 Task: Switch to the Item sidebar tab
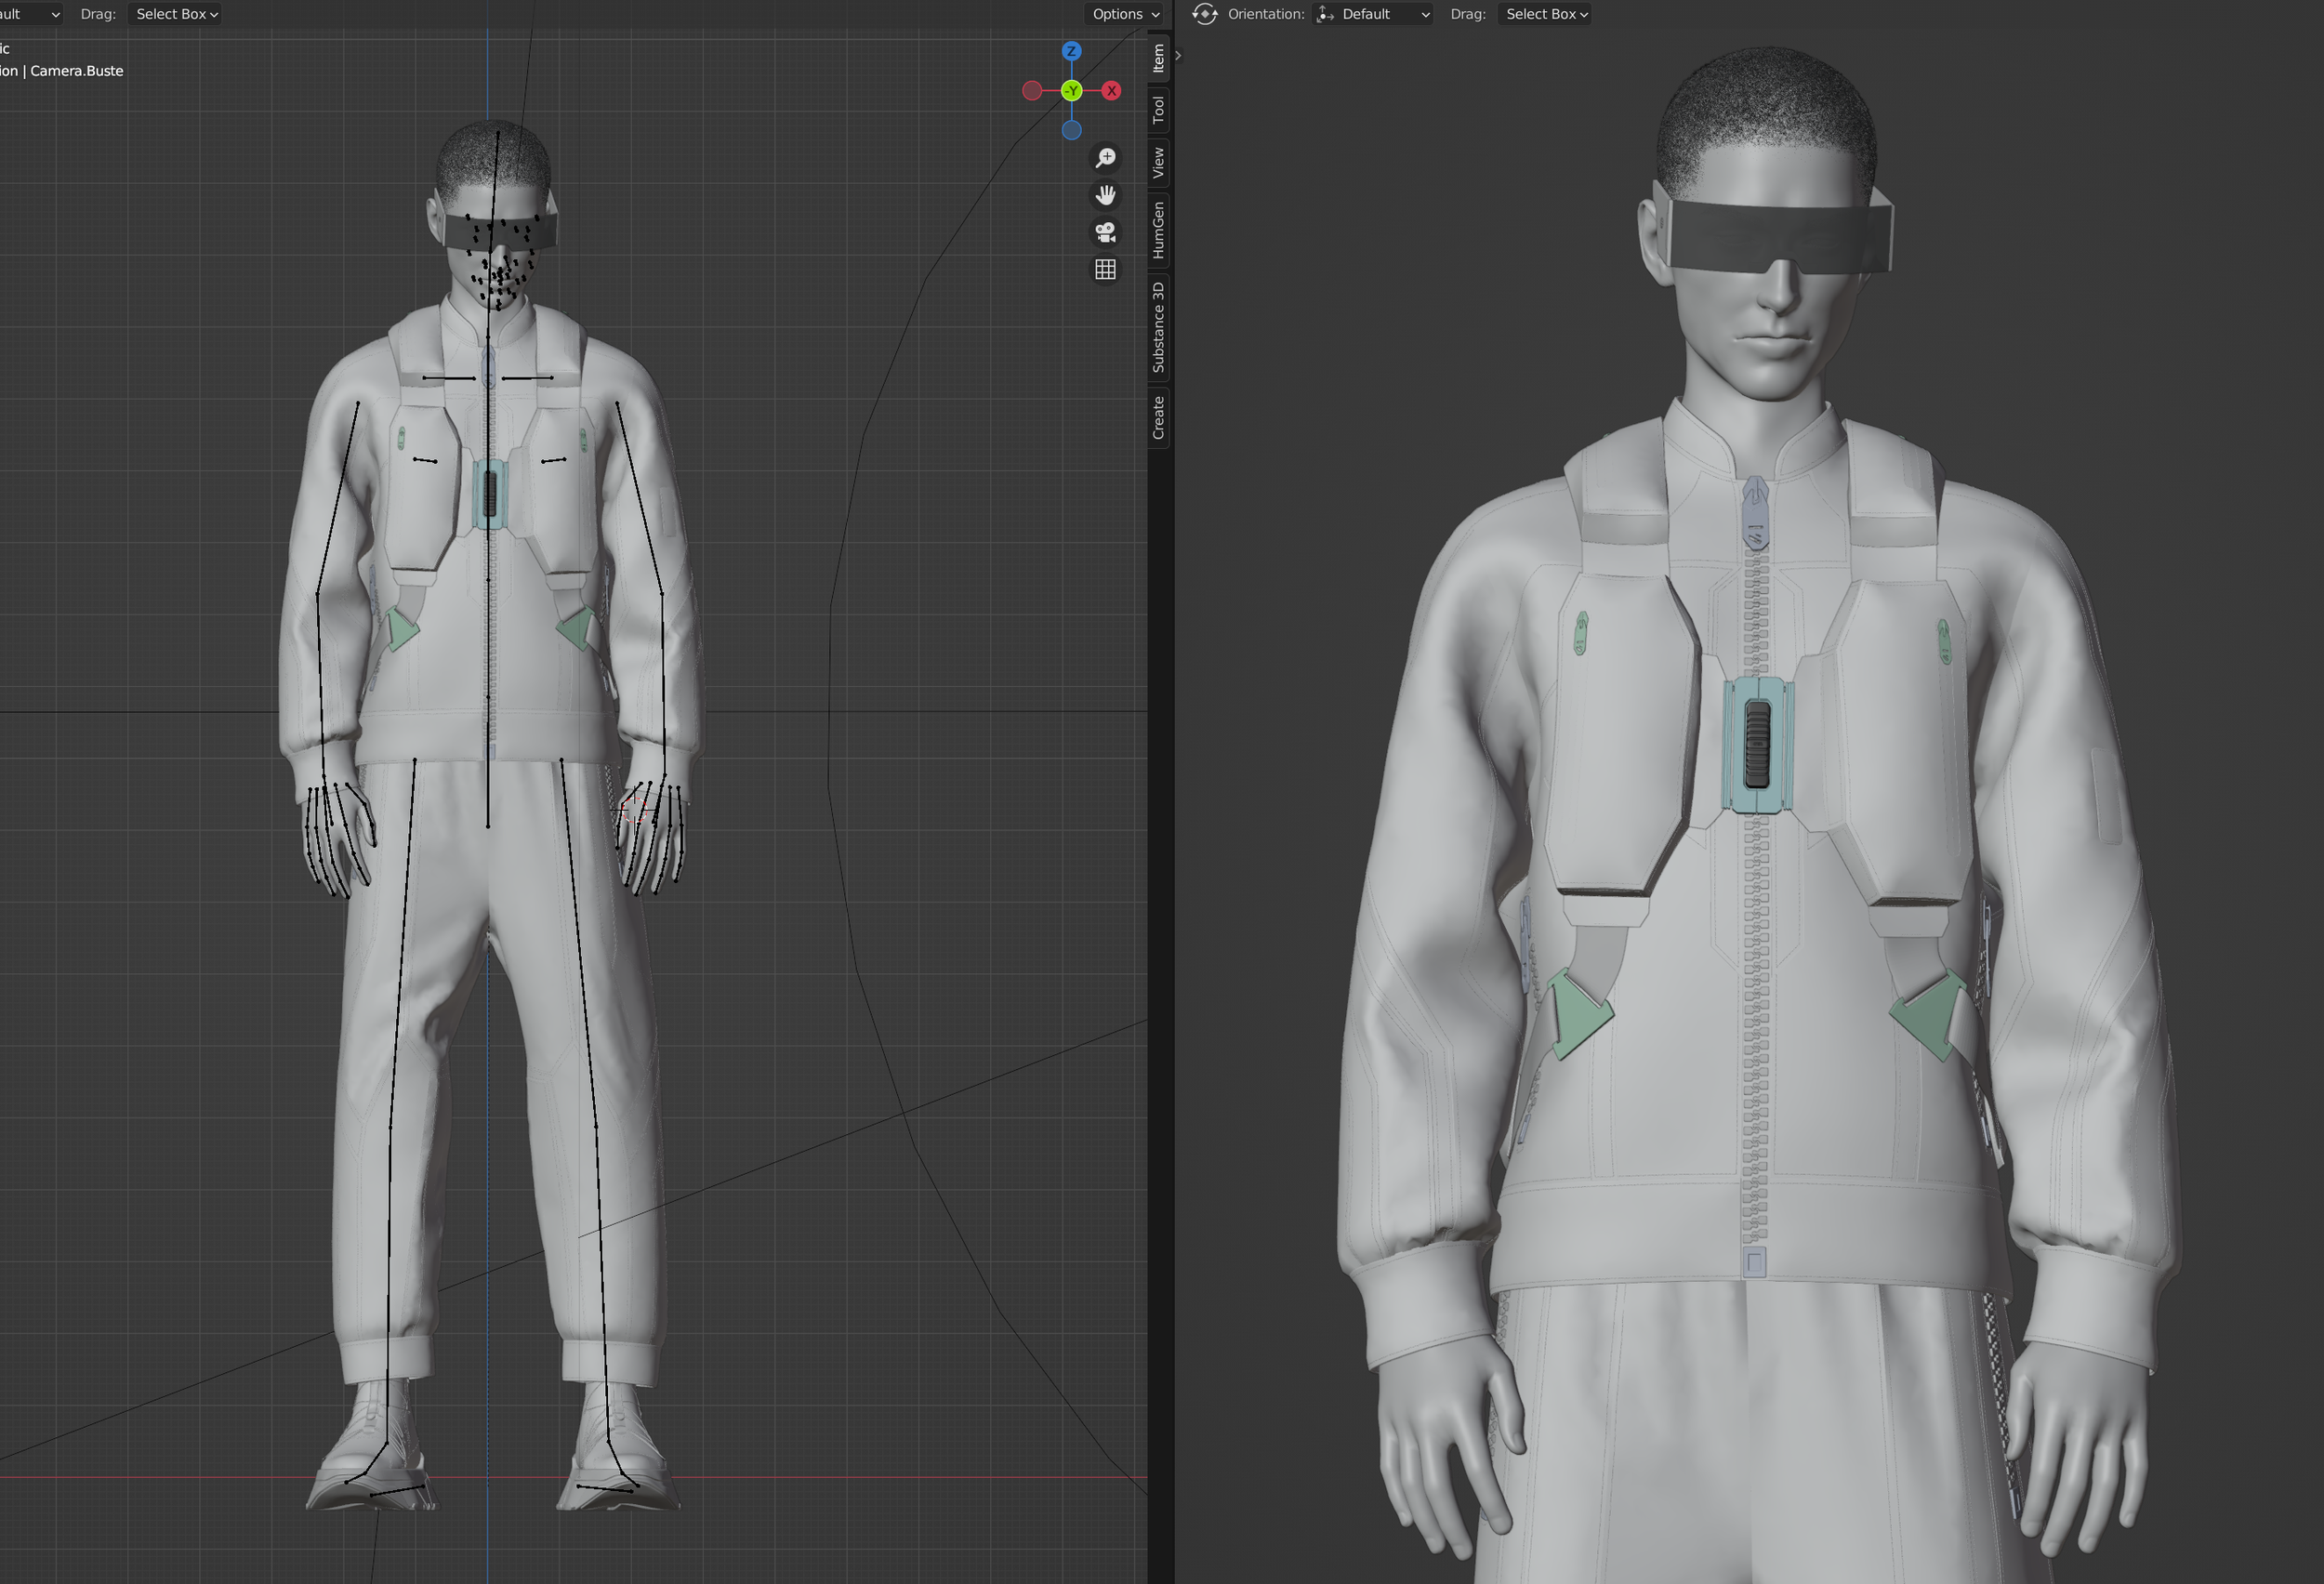pyautogui.click(x=1158, y=57)
